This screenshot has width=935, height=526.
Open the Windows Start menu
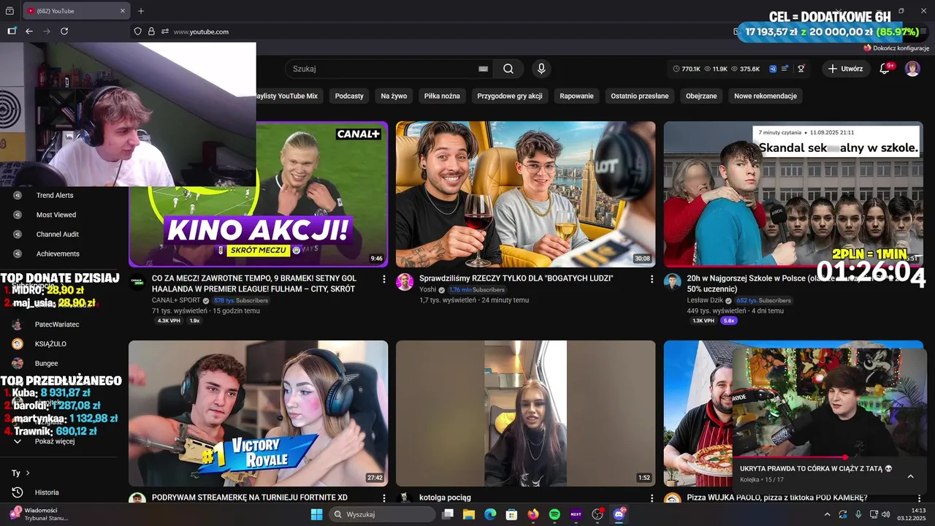pos(316,514)
